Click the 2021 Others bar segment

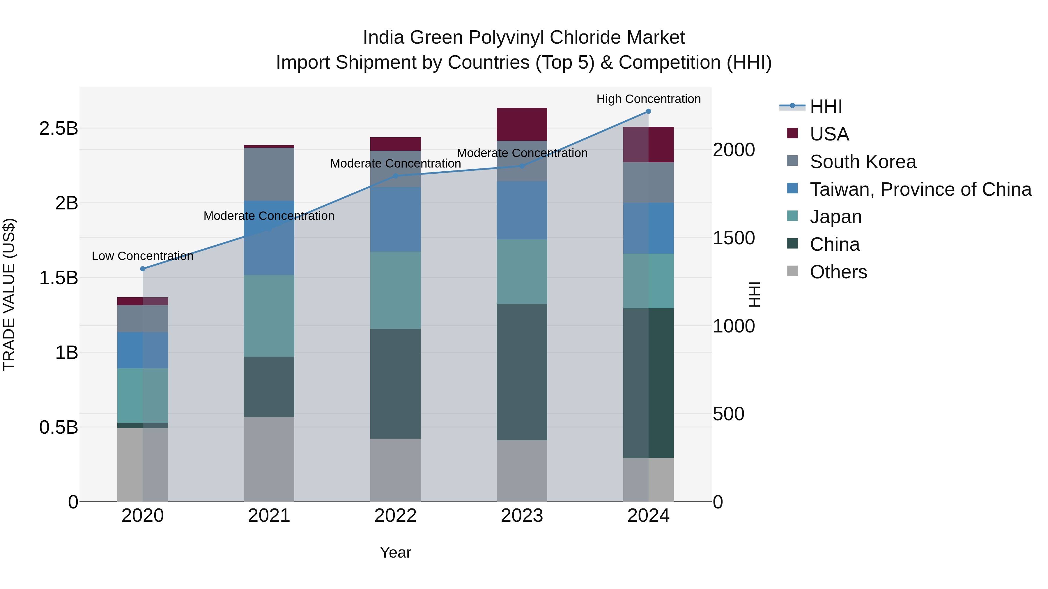(x=269, y=459)
